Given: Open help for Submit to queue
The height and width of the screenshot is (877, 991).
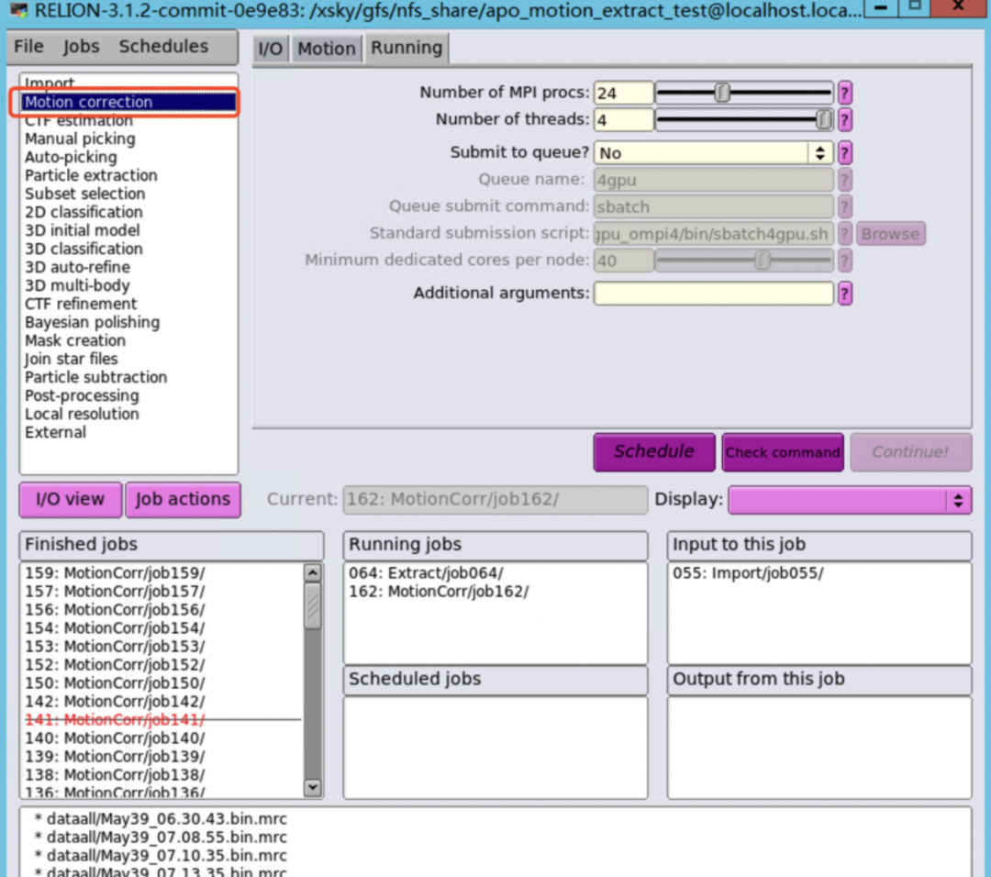Looking at the screenshot, I should pyautogui.click(x=844, y=153).
